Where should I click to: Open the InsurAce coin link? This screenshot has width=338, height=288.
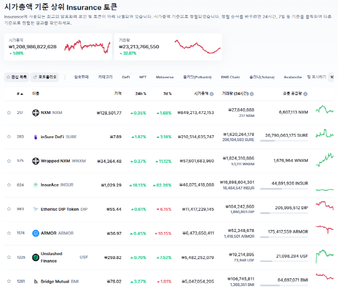(x=57, y=185)
